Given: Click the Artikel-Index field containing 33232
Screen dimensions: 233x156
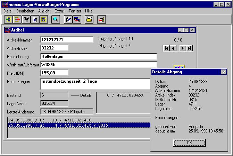Looking at the screenshot, I should [54, 48].
